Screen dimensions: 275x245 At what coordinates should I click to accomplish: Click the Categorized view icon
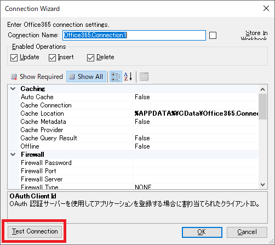tap(116, 77)
